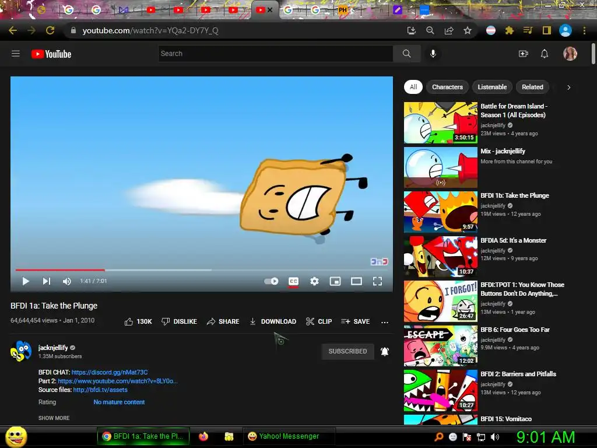The height and width of the screenshot is (448, 597).
Task: Open the YouTube hamburger guide menu
Action: pyautogui.click(x=16, y=54)
